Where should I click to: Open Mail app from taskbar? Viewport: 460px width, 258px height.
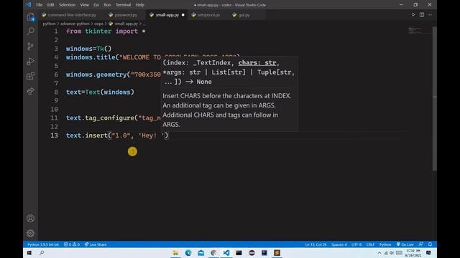coord(201,253)
